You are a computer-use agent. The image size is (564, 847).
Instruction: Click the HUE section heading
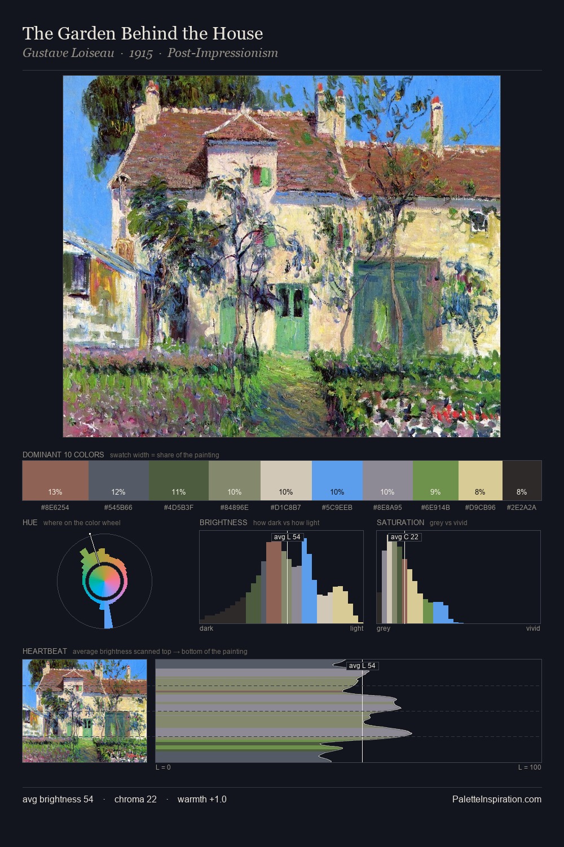tap(30, 522)
